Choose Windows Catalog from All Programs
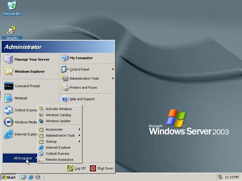The height and width of the screenshot is (181, 242). pos(58,115)
